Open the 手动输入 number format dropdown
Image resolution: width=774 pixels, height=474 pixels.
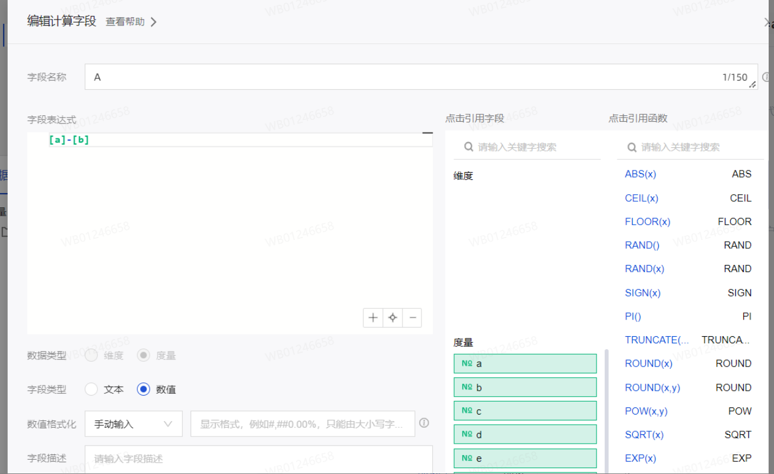134,424
